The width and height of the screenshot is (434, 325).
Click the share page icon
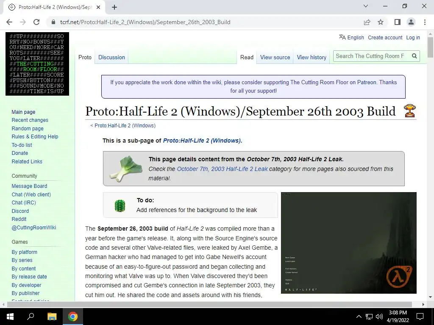[367, 22]
